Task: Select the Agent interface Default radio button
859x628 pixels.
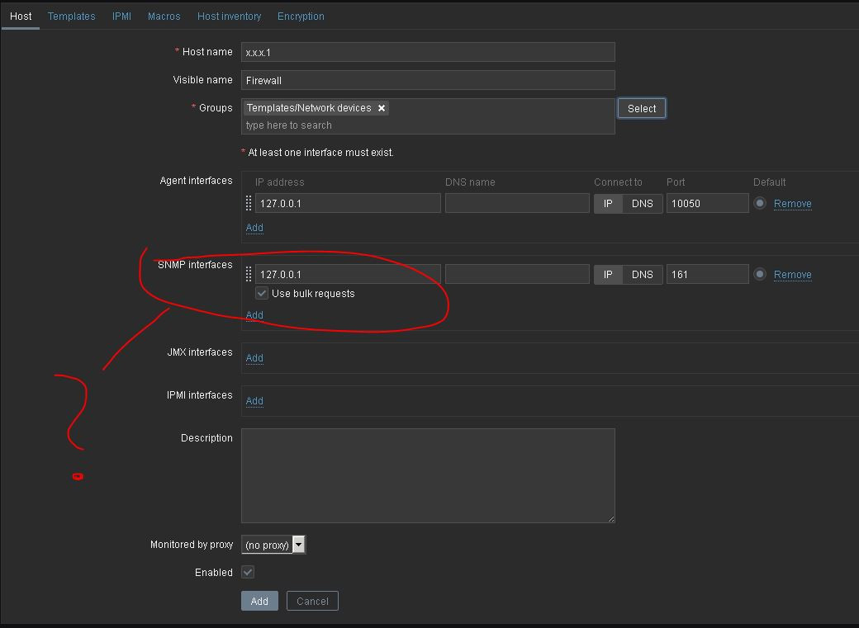Action: (760, 204)
